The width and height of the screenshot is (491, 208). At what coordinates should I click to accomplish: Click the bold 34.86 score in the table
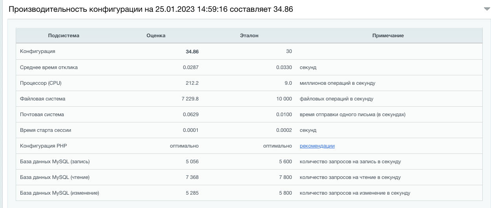coord(192,52)
